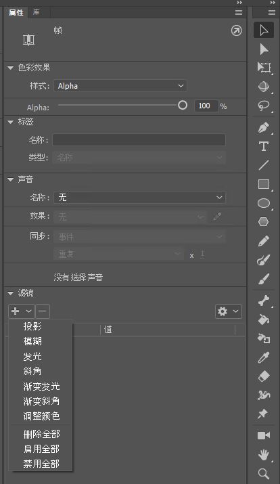Screen dimensions: 280x484
Task: Open the 样式 Alpha dropdown
Action: [120, 86]
